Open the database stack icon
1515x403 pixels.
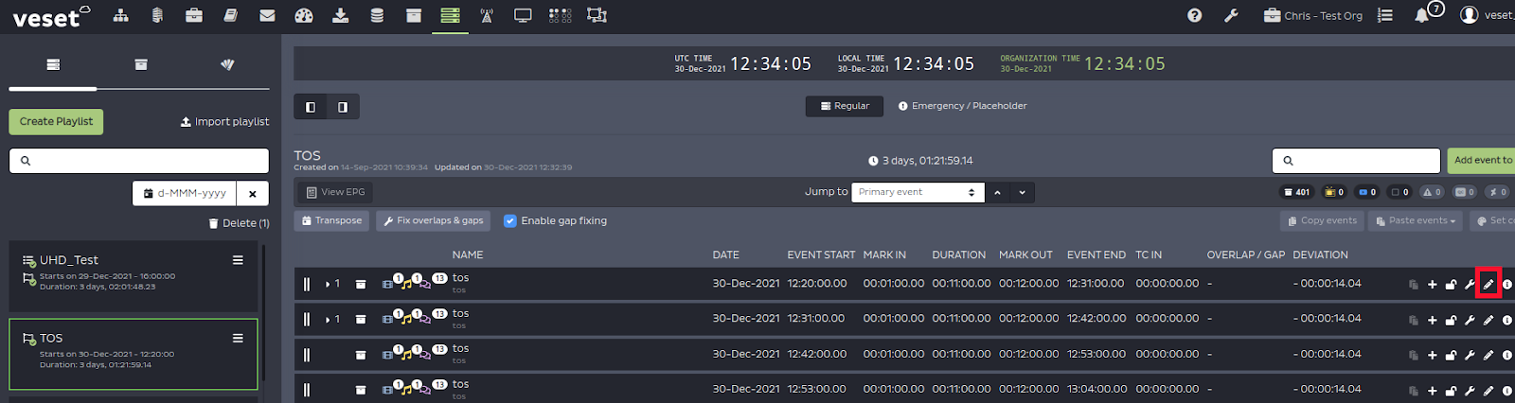377,15
